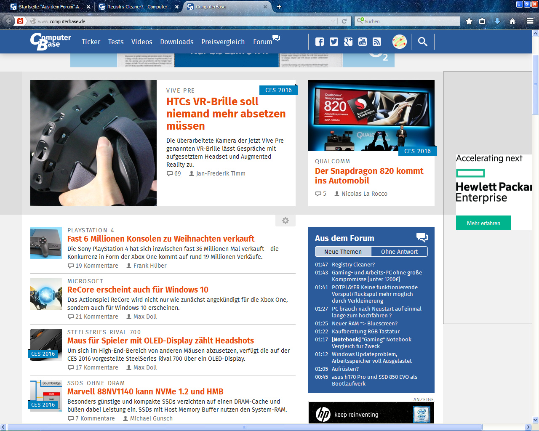Click the Mehr erfahren ad button
This screenshot has width=539, height=431.
tap(483, 223)
